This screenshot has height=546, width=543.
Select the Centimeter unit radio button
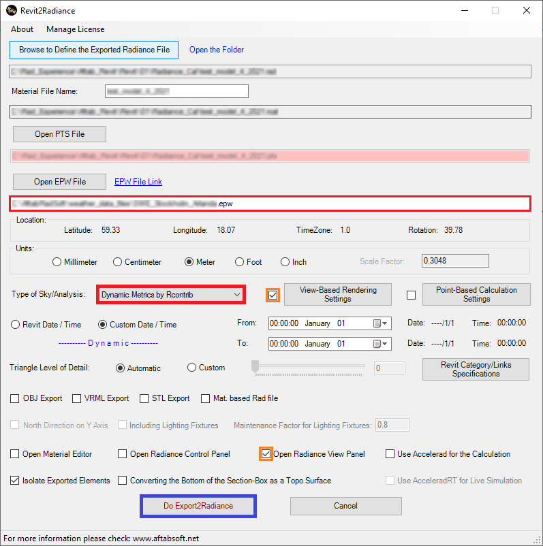[117, 262]
